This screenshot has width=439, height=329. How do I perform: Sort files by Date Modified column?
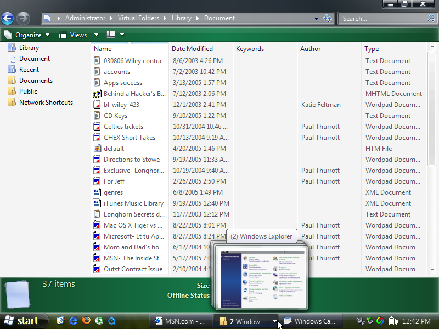(x=192, y=49)
